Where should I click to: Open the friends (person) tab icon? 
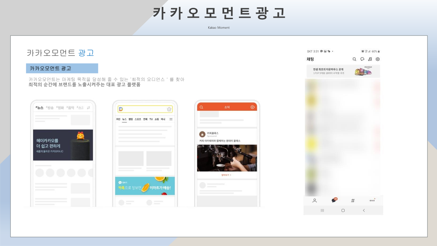[x=314, y=201]
